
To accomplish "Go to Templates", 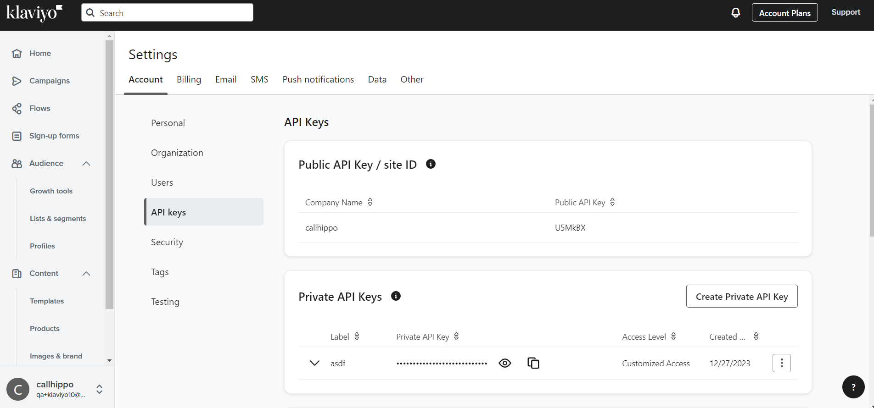I will (47, 301).
